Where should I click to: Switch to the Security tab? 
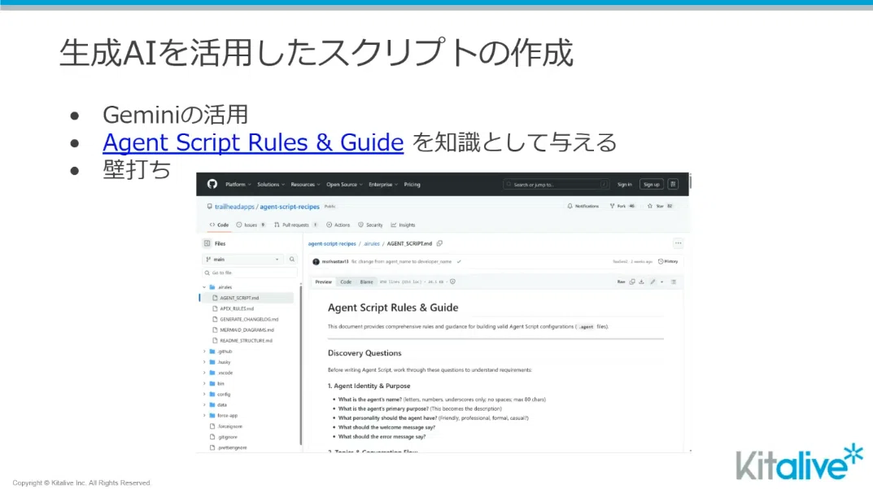pos(370,225)
